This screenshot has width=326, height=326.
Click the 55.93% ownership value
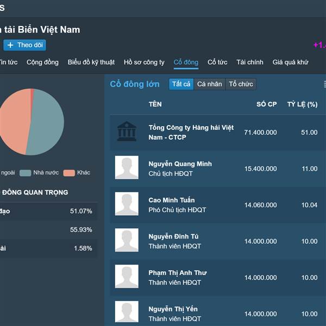(x=81, y=230)
